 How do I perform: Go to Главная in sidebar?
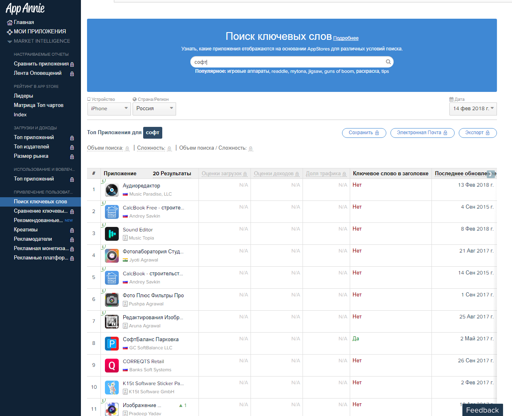pyautogui.click(x=24, y=22)
